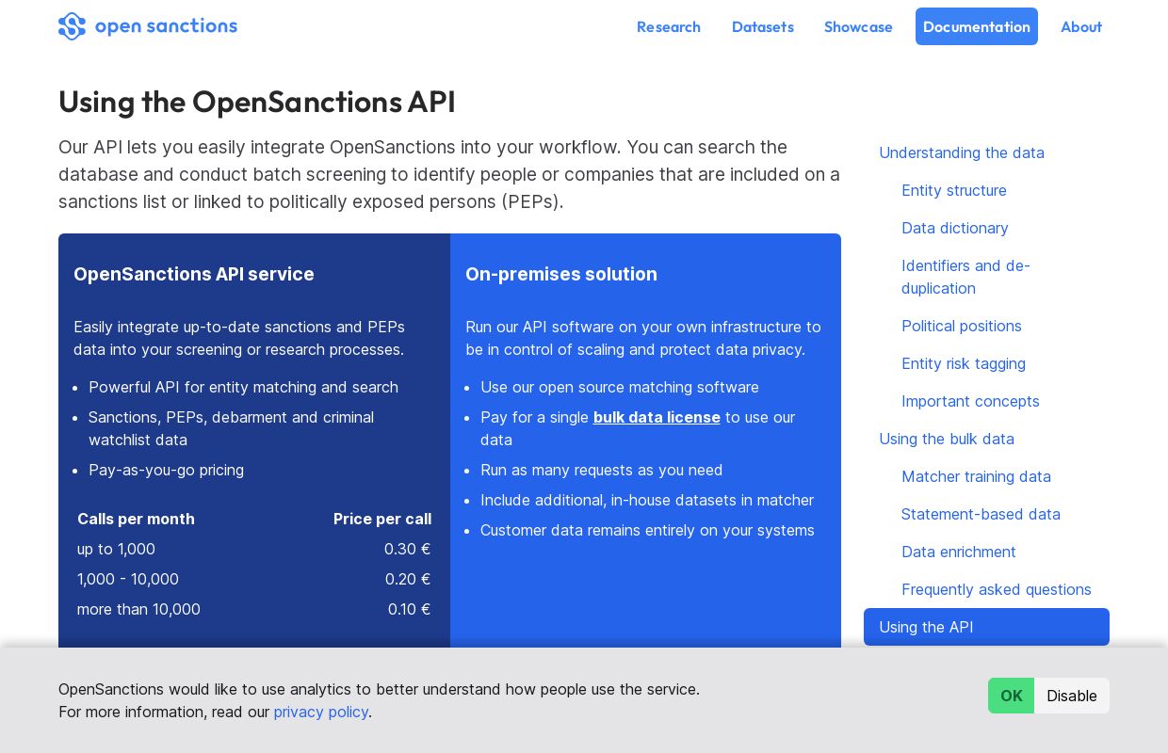Viewport: 1168px width, 753px height.
Task: Open the Research menu item
Action: pyautogui.click(x=669, y=26)
